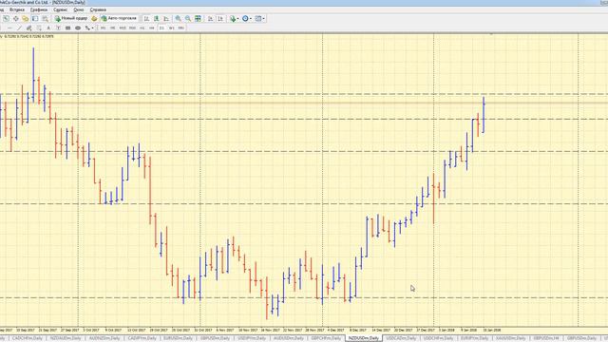
Task: Switch to the USDCHFm,Daily chart tab
Action: (x=438, y=338)
